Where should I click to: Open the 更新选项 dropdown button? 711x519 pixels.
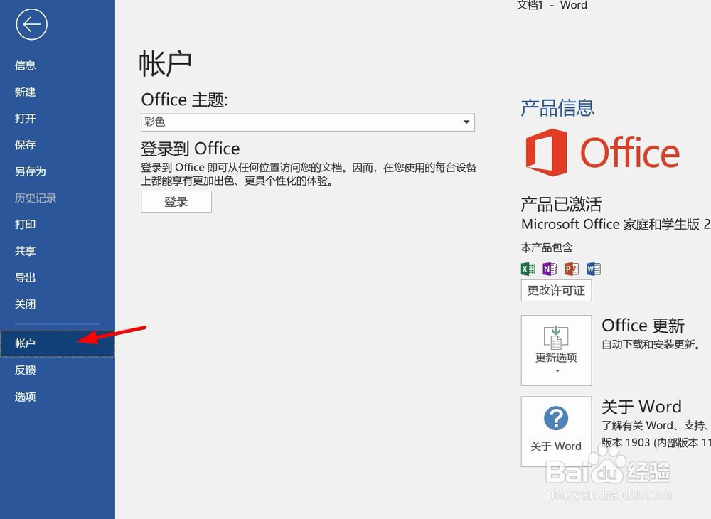(x=556, y=351)
